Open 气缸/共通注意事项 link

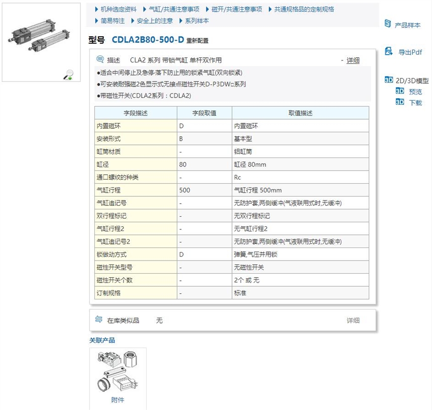click(x=174, y=9)
